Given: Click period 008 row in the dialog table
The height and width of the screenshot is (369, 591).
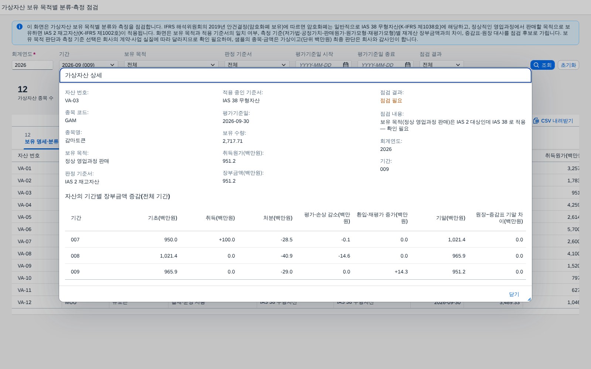Looking at the screenshot, I should 295,256.
